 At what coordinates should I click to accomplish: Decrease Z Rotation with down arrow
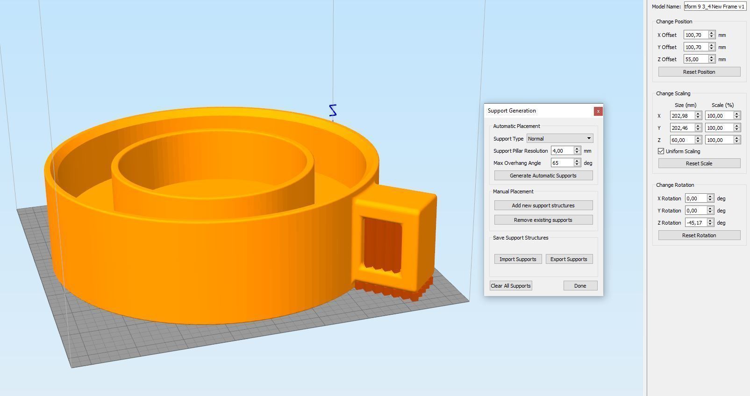click(x=710, y=225)
